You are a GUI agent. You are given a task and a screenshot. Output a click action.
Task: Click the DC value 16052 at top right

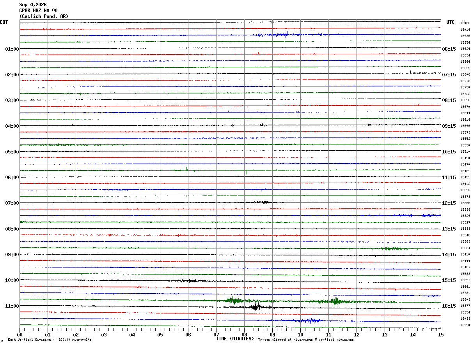[x=465, y=23]
